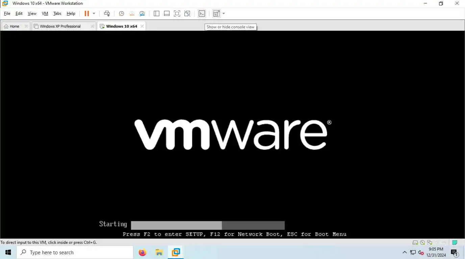
Task: Open the notification center icon
Action: point(455,252)
